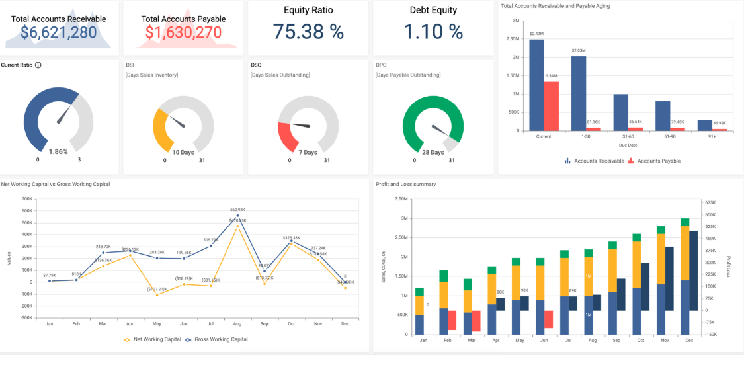
Task: Select the 1-30 blue bar labeled $2.03M
Action: 579,93
